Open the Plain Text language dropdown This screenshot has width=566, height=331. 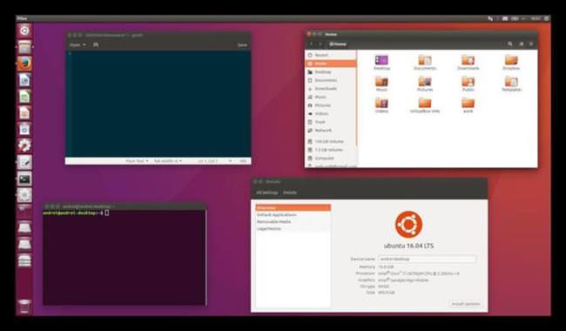coord(137,161)
